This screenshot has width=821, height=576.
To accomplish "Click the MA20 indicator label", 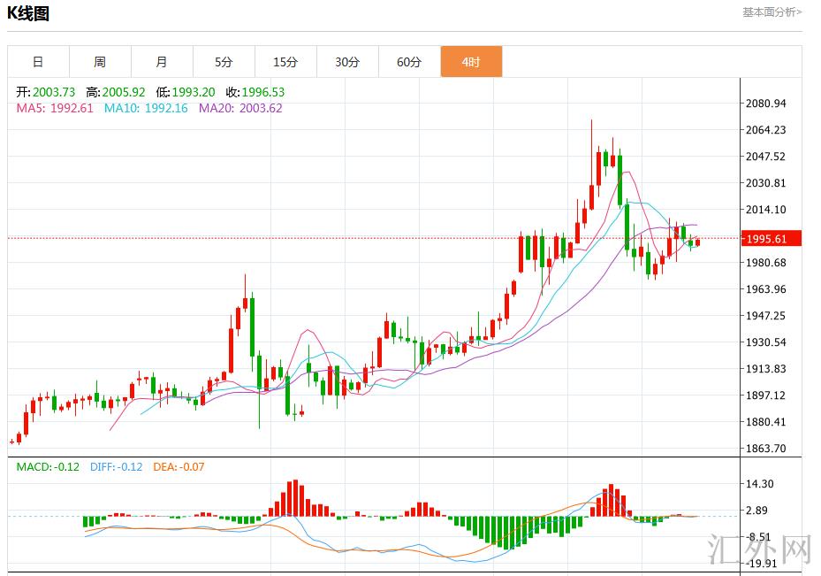I will 240,109.
